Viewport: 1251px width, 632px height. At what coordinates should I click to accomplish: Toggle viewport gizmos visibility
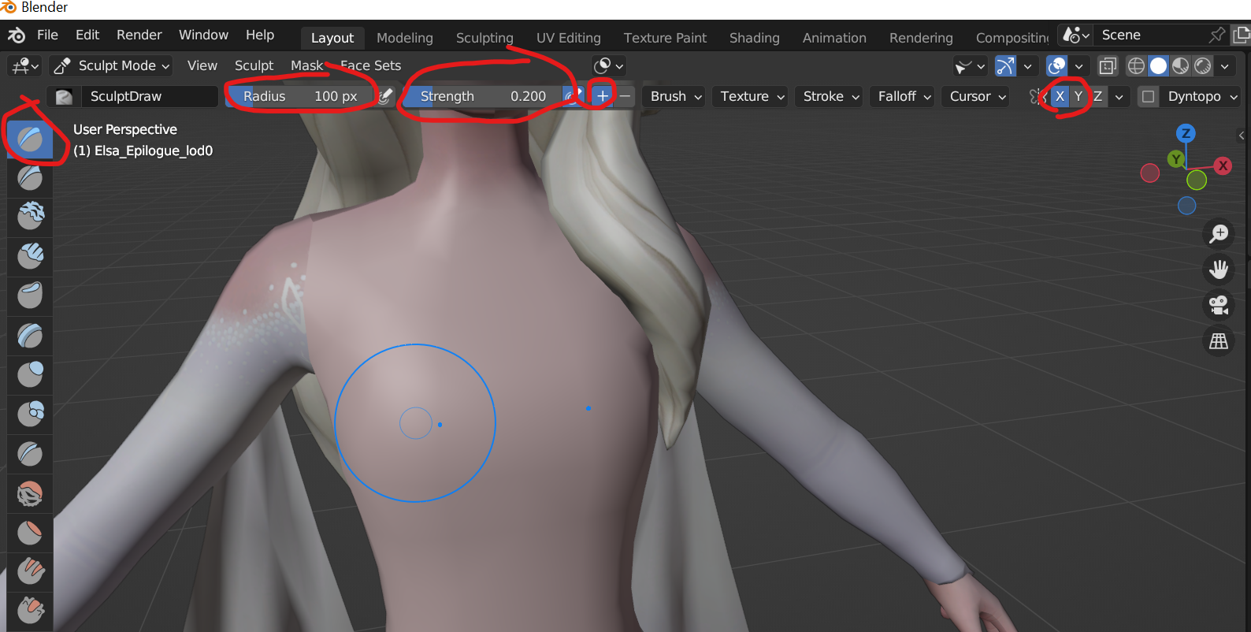(1005, 66)
